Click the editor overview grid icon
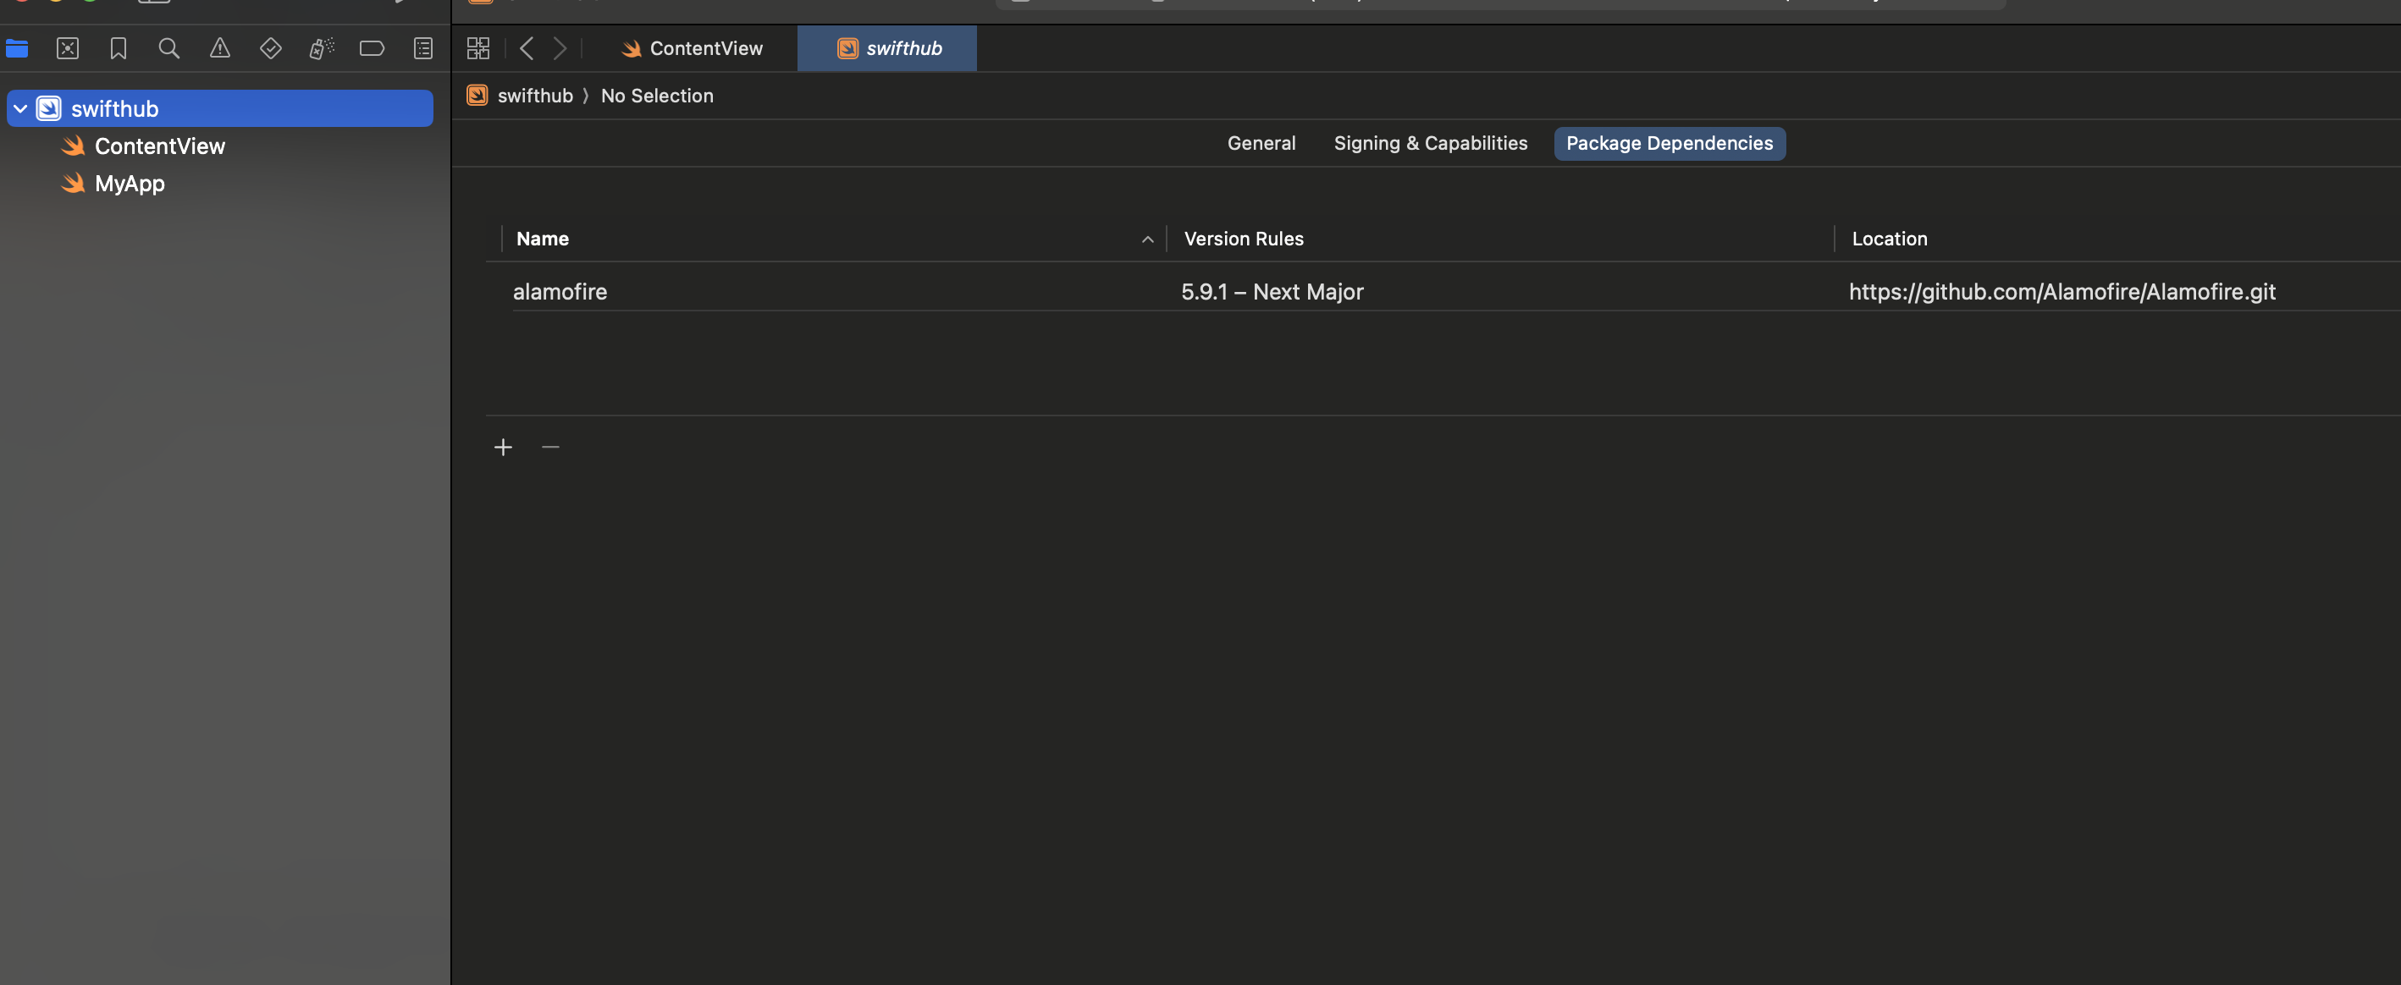The image size is (2401, 985). pos(477,47)
